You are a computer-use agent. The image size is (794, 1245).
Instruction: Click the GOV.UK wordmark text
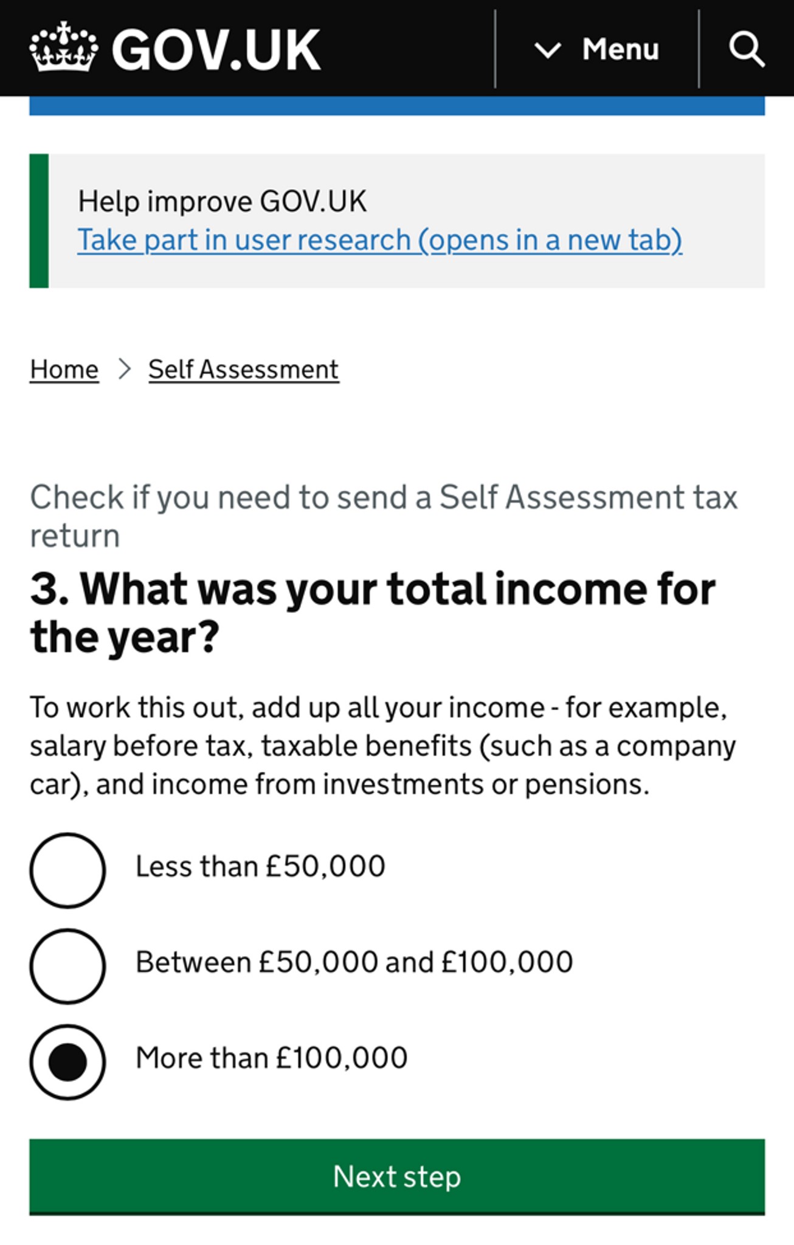pos(216,49)
